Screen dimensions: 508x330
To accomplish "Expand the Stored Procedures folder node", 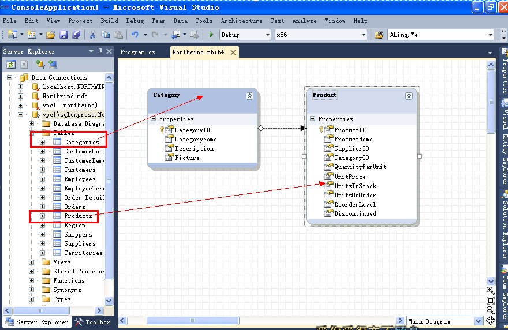I will tap(31, 271).
